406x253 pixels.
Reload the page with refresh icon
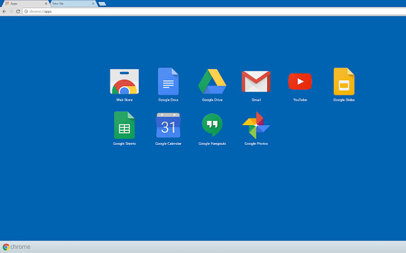tap(18, 11)
